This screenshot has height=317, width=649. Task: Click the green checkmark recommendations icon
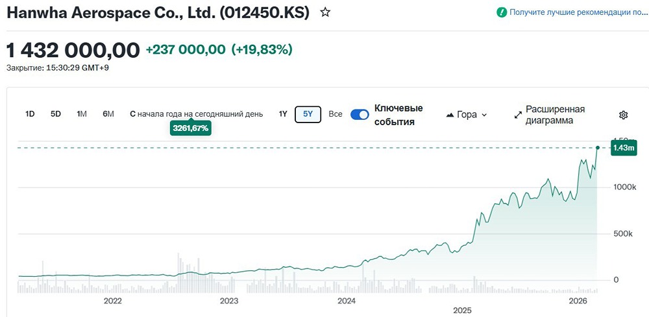[502, 12]
